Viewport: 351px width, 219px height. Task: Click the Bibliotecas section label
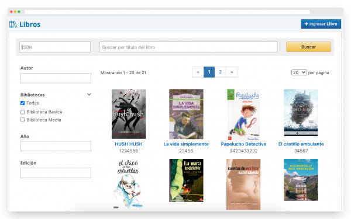(x=32, y=95)
